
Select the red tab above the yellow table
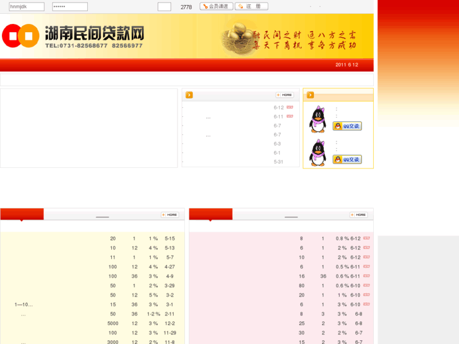pos(22,214)
